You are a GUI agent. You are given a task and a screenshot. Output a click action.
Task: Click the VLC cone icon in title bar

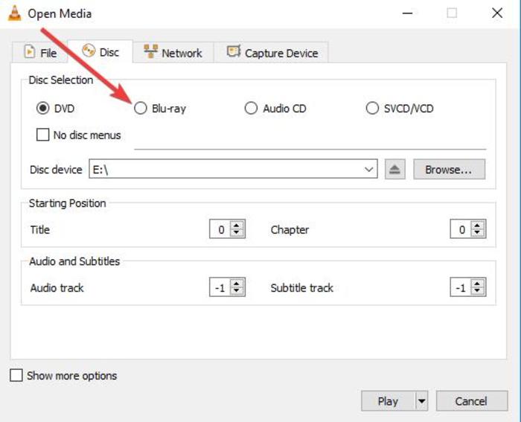13,13
